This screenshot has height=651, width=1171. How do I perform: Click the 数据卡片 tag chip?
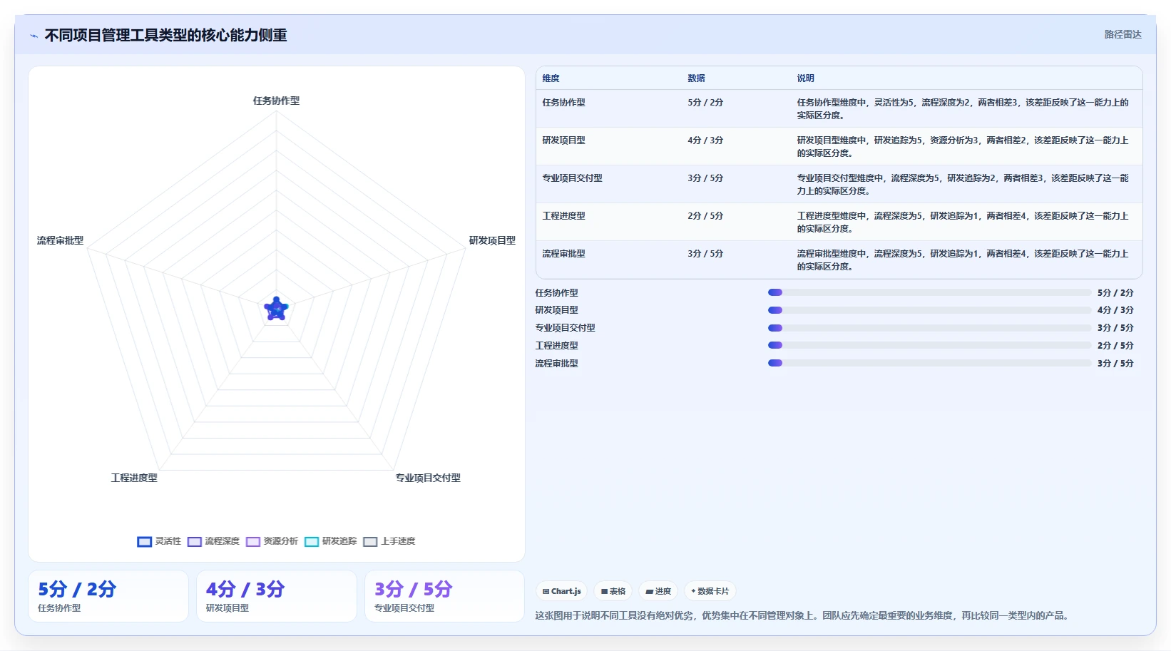pyautogui.click(x=710, y=591)
